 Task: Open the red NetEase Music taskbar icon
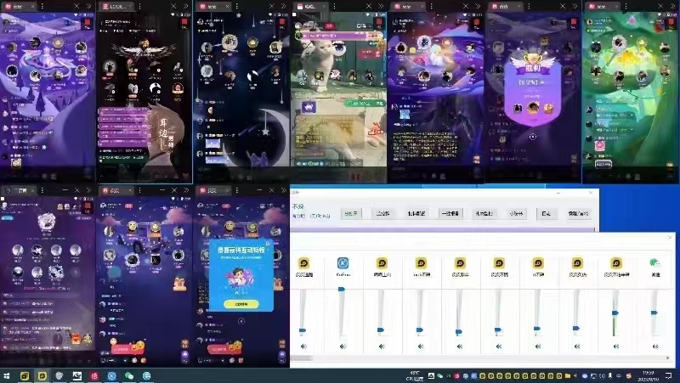pyautogui.click(x=94, y=375)
